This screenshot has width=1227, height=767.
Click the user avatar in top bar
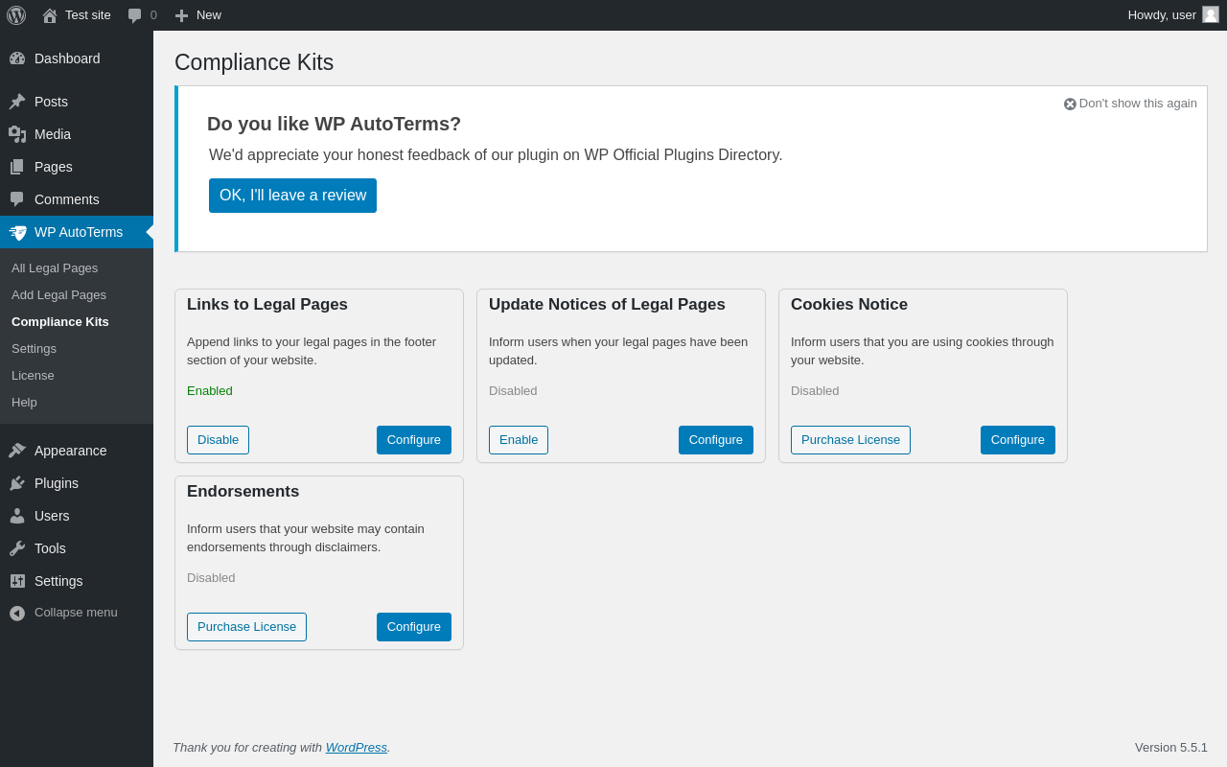(1211, 14)
